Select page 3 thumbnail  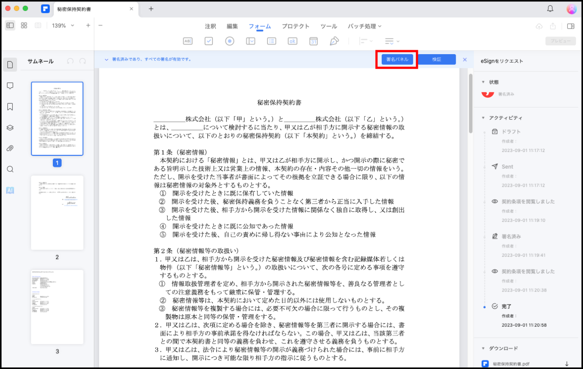point(57,307)
